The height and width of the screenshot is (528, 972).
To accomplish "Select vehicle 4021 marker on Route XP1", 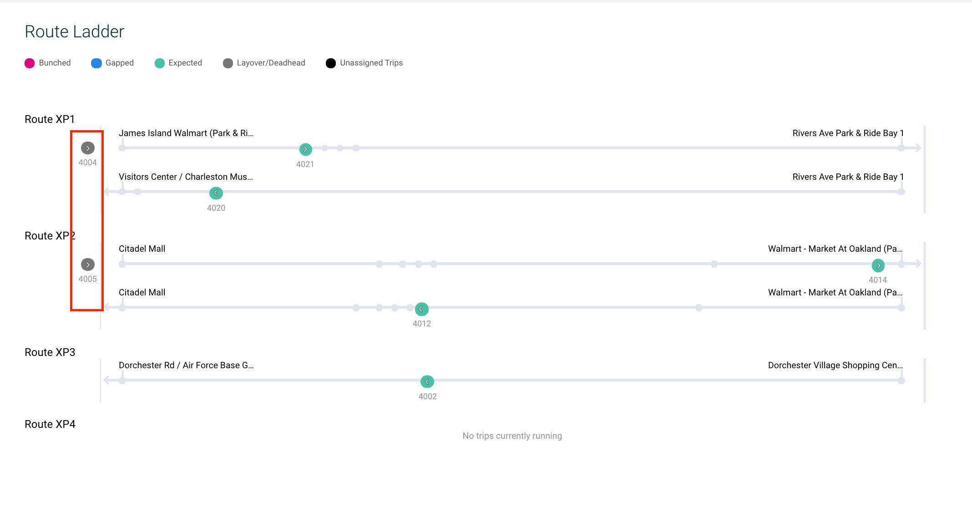I will [305, 149].
